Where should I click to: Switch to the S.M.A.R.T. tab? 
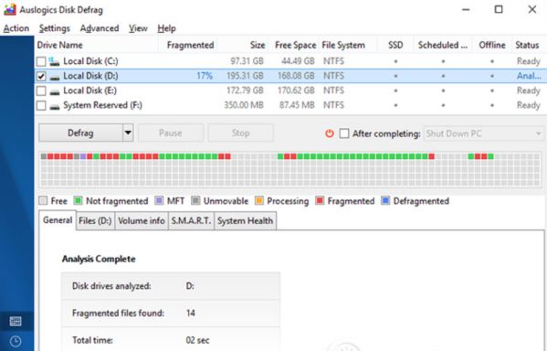[x=191, y=220]
